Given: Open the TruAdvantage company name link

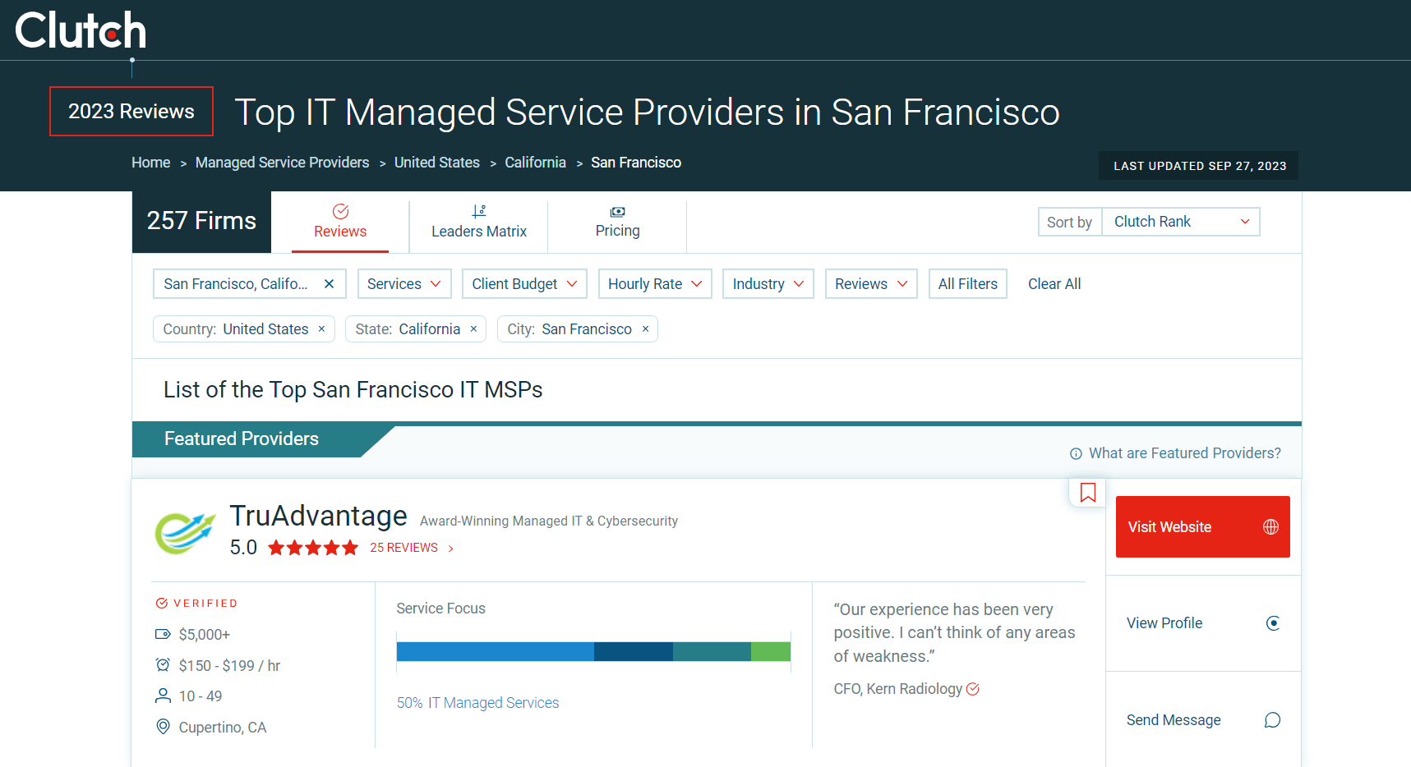Looking at the screenshot, I should click(318, 516).
